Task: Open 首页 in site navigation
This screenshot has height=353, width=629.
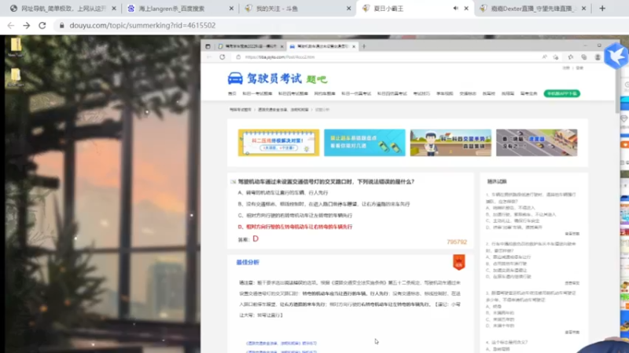Action: 232,93
